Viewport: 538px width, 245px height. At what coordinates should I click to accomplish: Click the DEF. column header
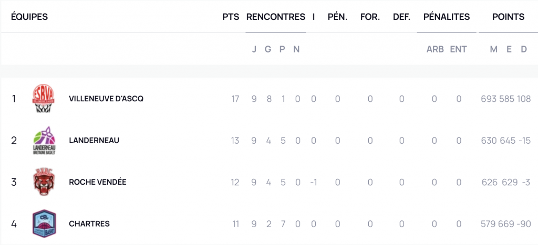click(402, 17)
